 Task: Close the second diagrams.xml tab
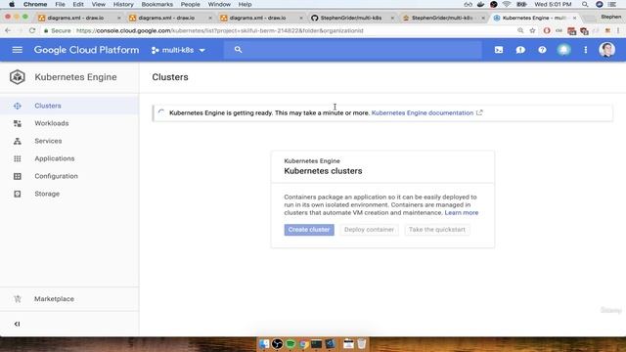pyautogui.click(x=210, y=18)
